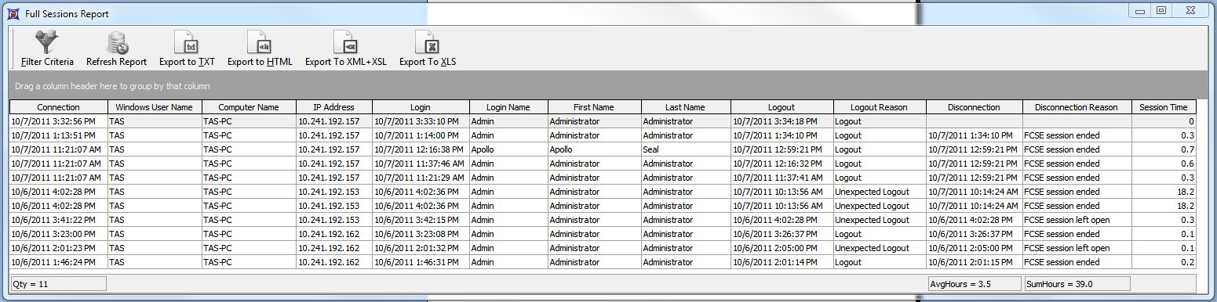Click logout 10/7/2011 11:37:41 AM cell
The height and width of the screenshot is (302, 1217).
tap(782, 178)
